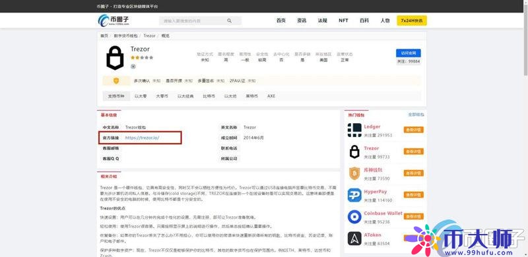
Task: Select the AXE coin tab
Action: (x=271, y=96)
